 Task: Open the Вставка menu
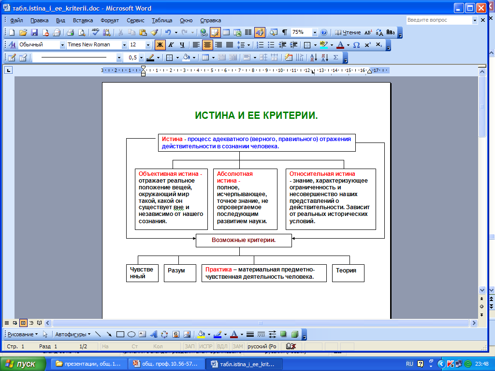pos(83,20)
